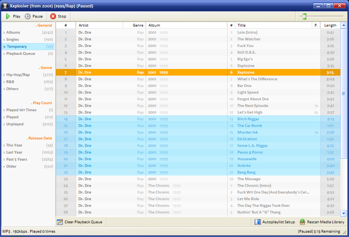349x237 pixels.
Task: Click the Rescan Media Library label
Action: tap(325, 222)
